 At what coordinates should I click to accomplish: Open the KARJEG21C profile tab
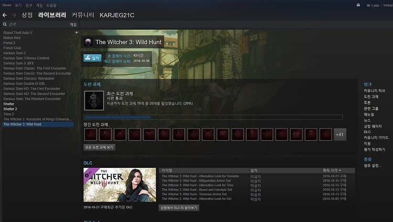pyautogui.click(x=117, y=15)
